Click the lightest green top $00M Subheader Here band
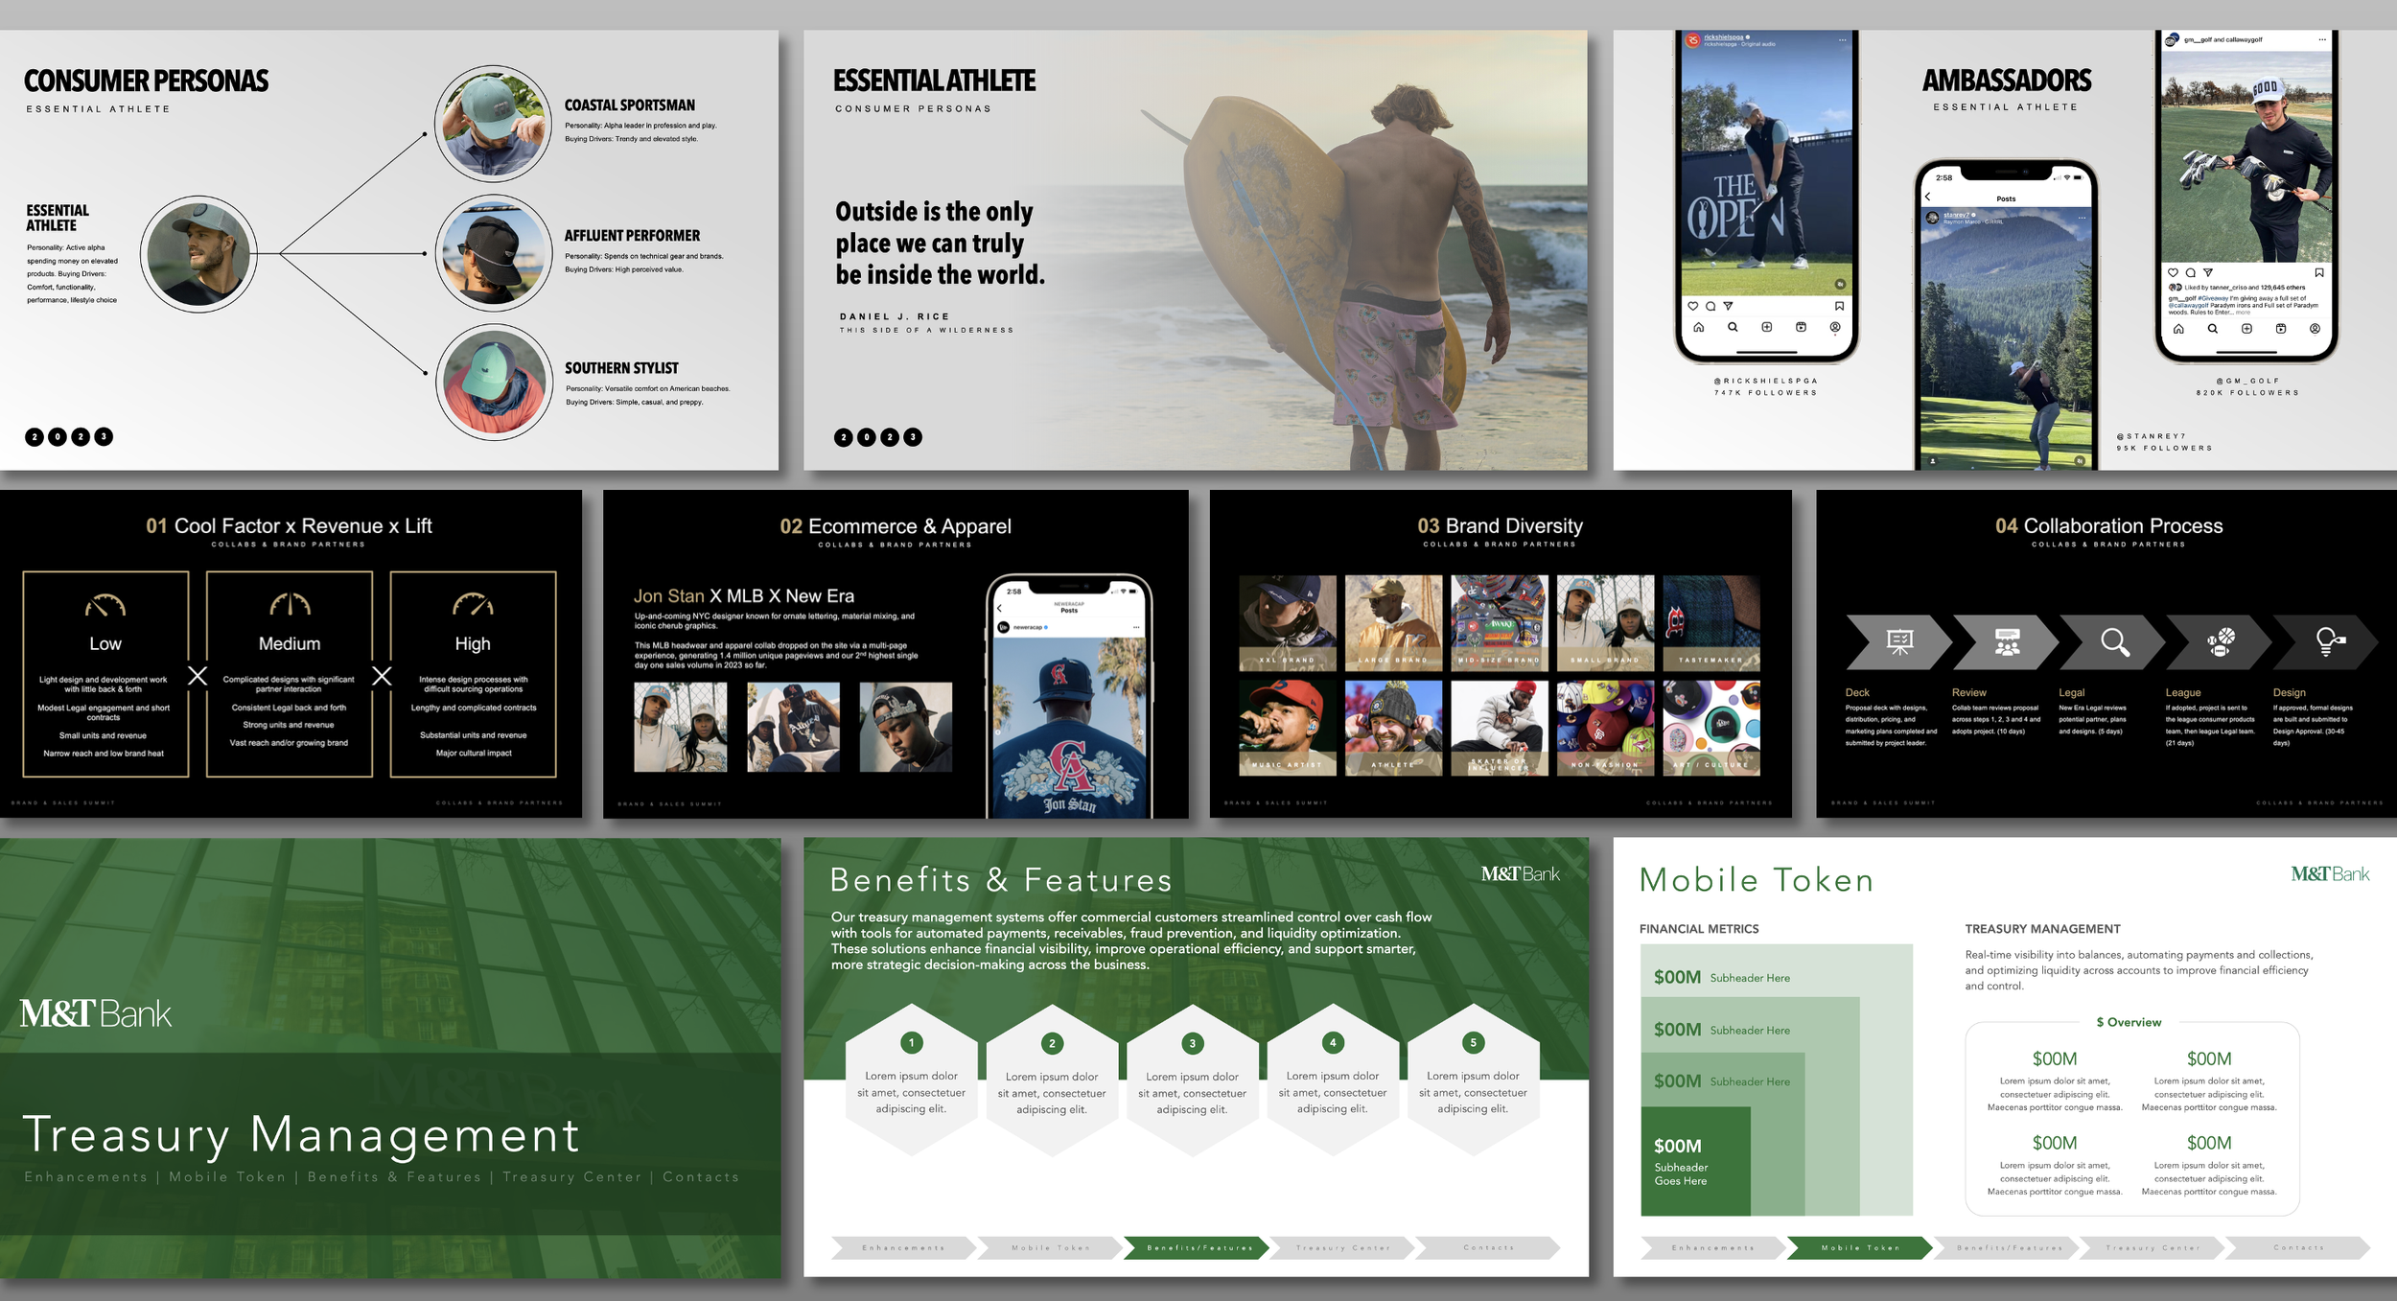This screenshot has height=1301, width=2397. 1776,970
